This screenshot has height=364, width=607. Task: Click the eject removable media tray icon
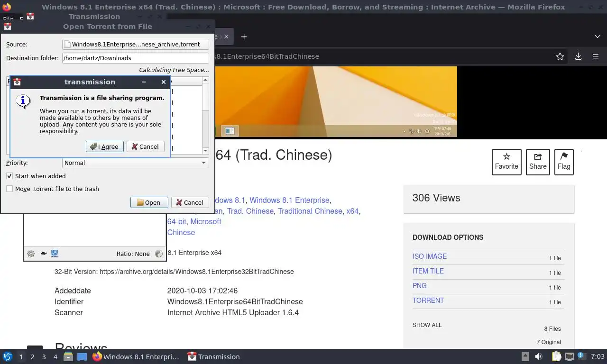click(525, 356)
